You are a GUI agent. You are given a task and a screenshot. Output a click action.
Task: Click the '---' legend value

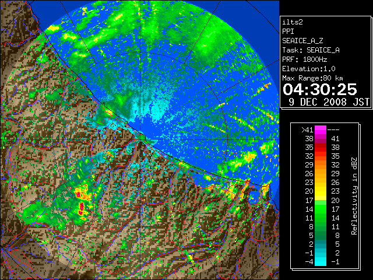[333, 130]
